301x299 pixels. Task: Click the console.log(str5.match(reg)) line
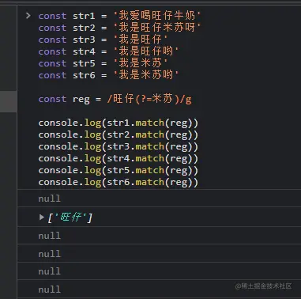click(118, 170)
